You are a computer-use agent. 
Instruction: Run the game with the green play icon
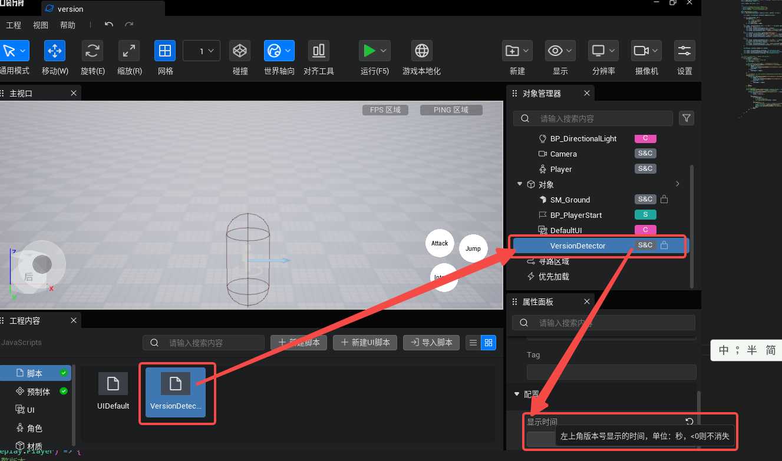coord(369,51)
